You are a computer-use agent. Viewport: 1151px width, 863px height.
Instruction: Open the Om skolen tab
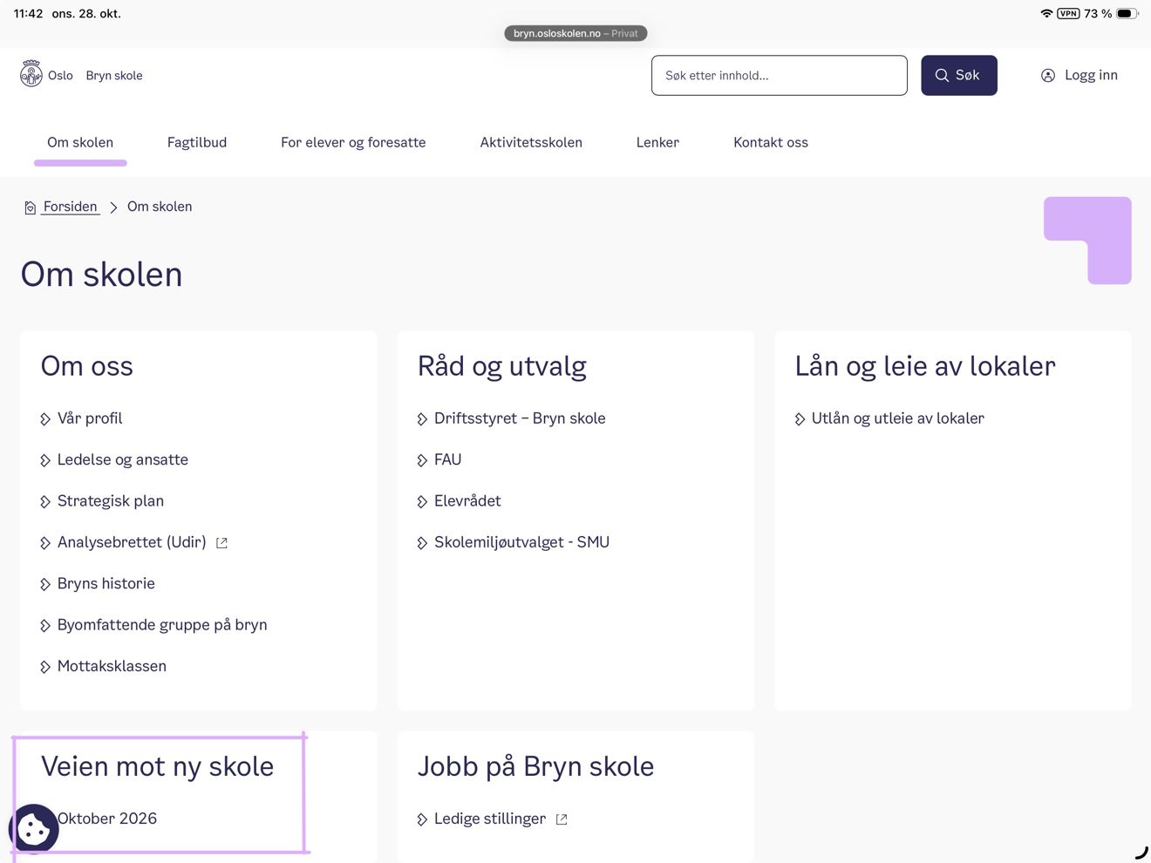point(80,142)
